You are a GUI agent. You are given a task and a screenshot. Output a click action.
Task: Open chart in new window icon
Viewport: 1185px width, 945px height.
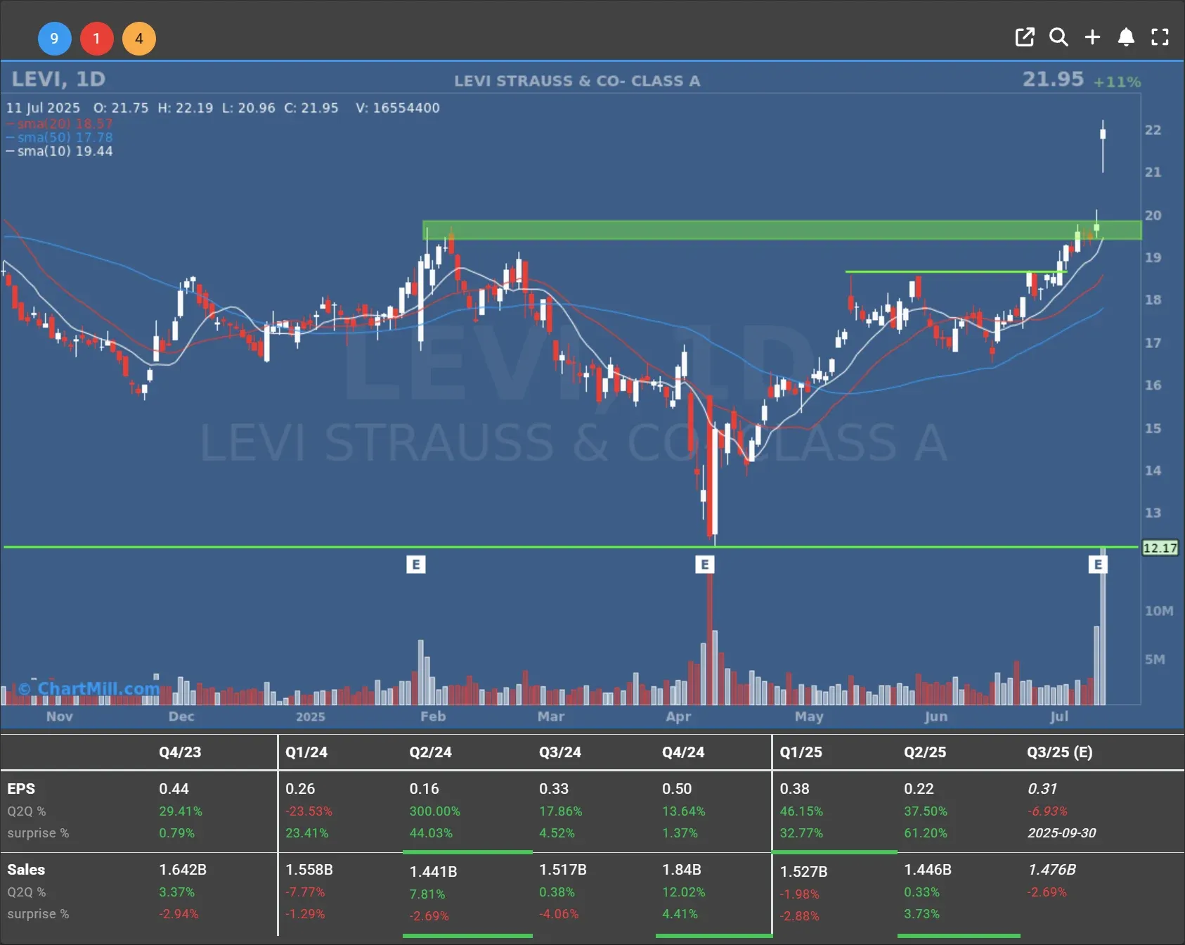click(1025, 37)
